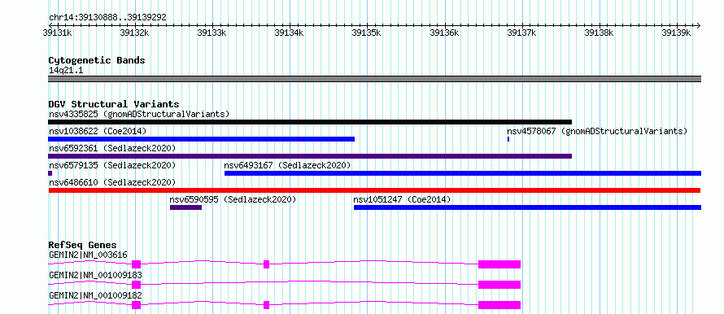This screenshot has width=724, height=314.
Task: Open the nsv6493167 (Sedlazeck2020) label
Action: point(288,165)
